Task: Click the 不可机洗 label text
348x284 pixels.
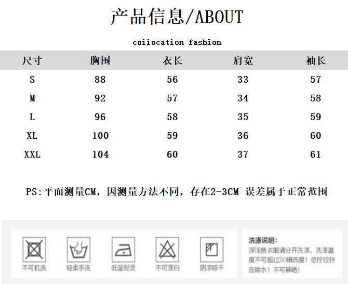Action: [x=34, y=268]
